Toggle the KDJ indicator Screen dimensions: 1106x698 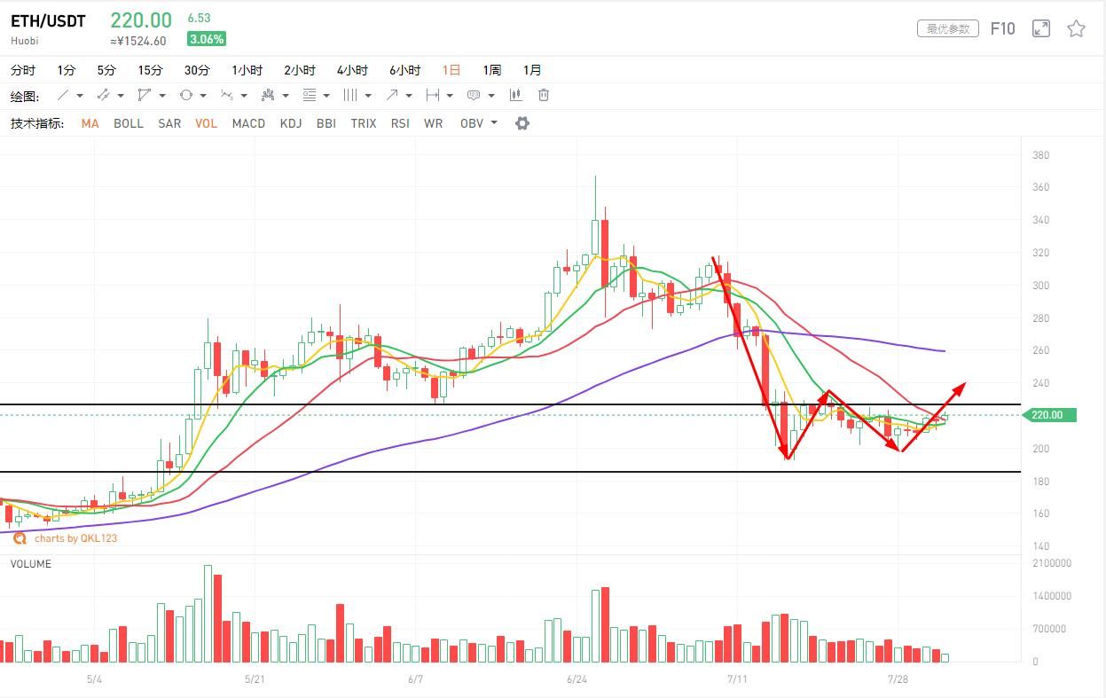pos(291,123)
